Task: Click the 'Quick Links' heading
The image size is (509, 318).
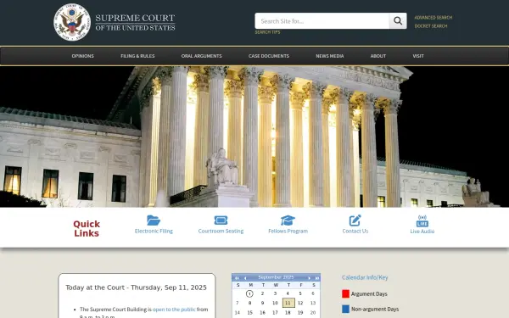Action: click(x=87, y=229)
